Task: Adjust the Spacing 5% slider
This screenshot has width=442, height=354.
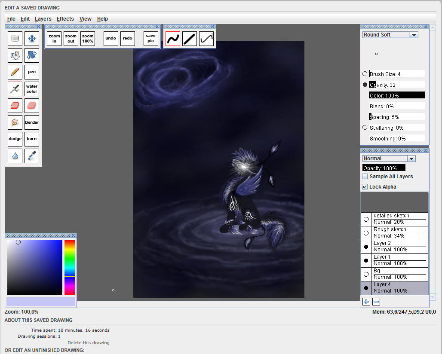Action: [x=396, y=117]
